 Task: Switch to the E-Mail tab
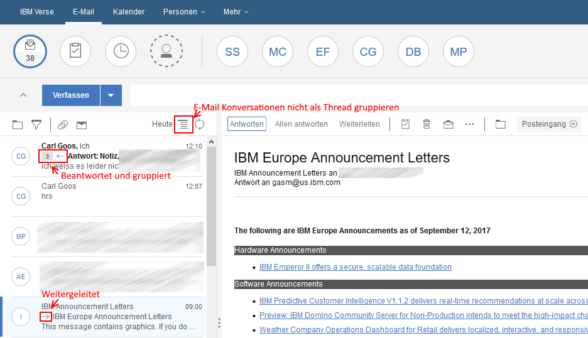tap(84, 12)
